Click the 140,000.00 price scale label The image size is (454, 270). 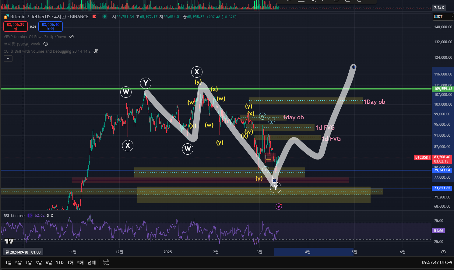click(x=443, y=27)
